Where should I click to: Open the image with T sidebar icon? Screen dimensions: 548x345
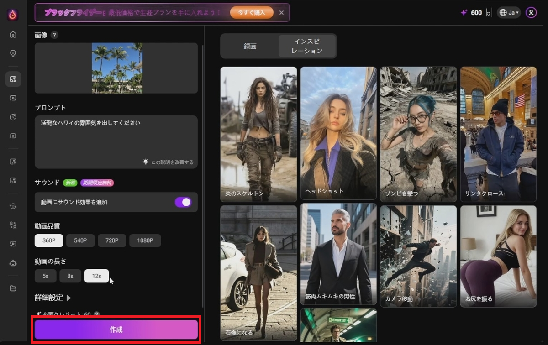pyautogui.click(x=13, y=162)
